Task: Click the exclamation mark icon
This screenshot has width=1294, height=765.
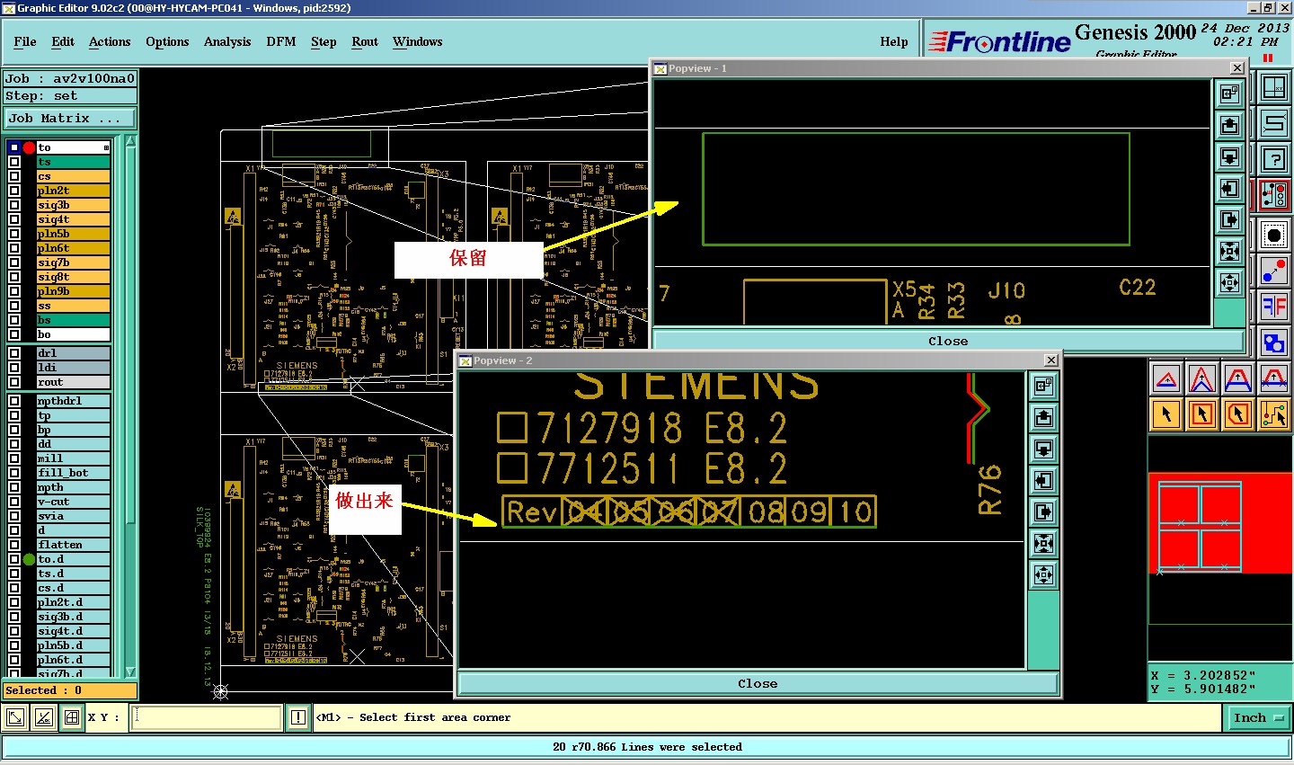Action: [x=298, y=717]
